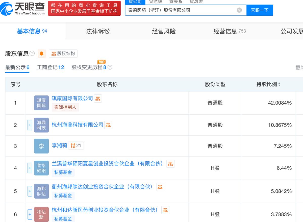Switch to 股权变更历程 8 sub-tab
Image resolution: width=303 pixels, height=222 pixels.
[x=89, y=67]
